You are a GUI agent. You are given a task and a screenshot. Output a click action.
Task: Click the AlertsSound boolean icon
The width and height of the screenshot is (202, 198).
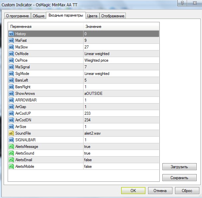(x=11, y=153)
